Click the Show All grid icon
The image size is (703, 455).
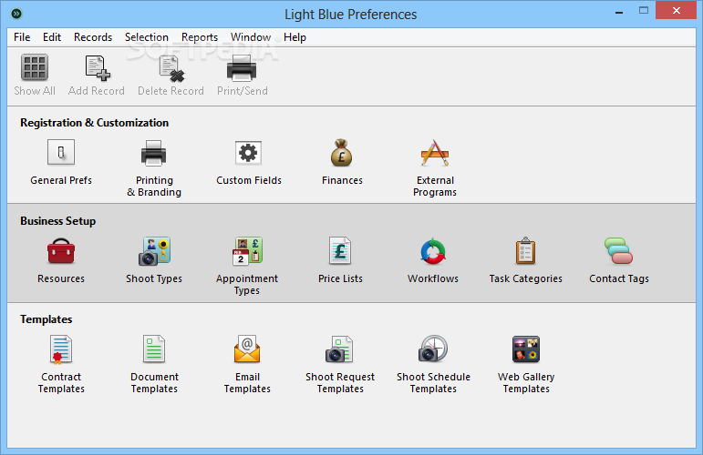point(34,67)
